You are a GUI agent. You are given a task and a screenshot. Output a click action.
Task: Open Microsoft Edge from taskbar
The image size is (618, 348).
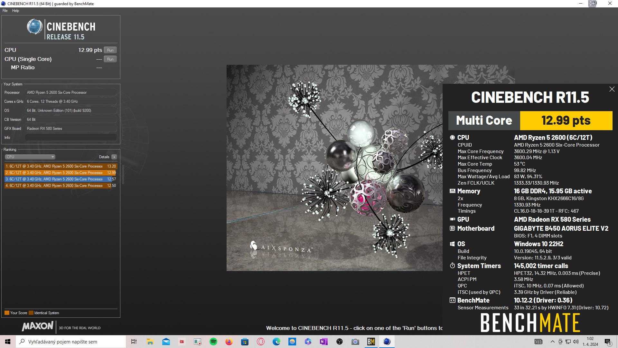(276, 342)
